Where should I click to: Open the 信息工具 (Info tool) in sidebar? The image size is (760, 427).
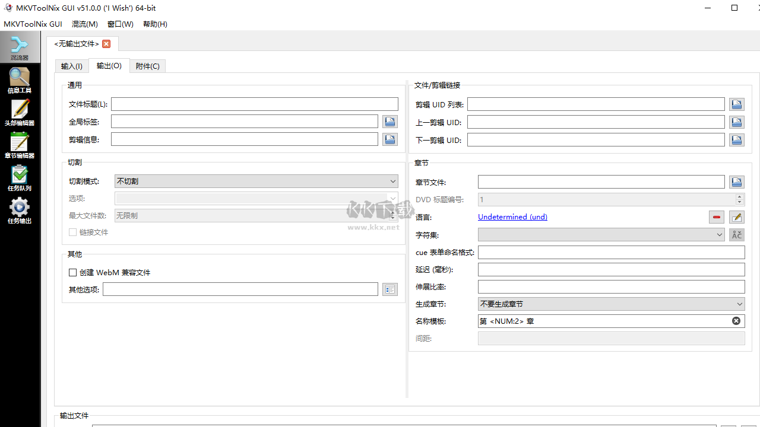coord(19,79)
